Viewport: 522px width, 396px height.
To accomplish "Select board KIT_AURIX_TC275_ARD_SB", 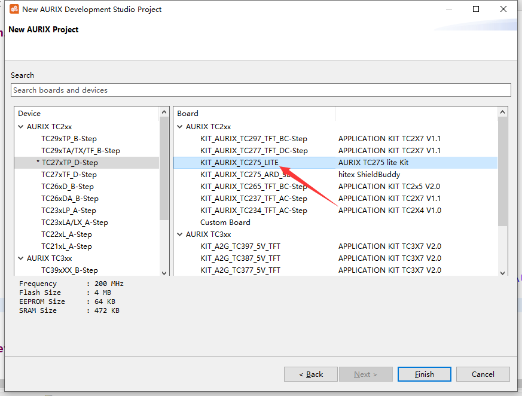I will pyautogui.click(x=245, y=175).
